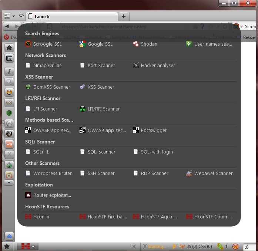This screenshot has width=258, height=251.
Task: Click the Wepawet Scanner icon
Action: click(189, 173)
